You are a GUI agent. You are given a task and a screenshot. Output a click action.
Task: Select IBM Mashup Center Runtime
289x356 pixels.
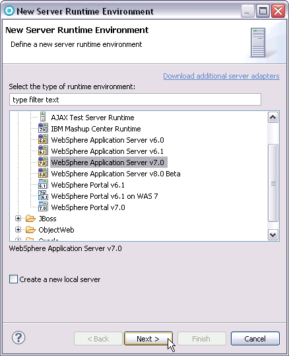click(x=96, y=129)
